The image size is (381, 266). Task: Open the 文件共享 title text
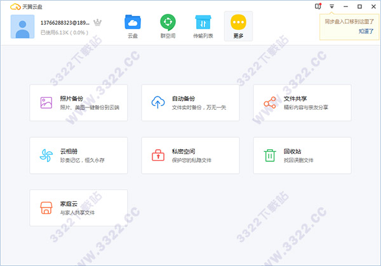(x=295, y=98)
